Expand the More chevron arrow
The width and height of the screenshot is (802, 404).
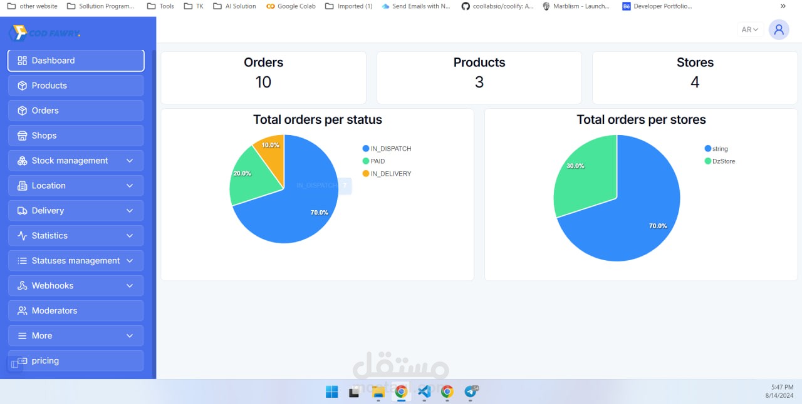[130, 336]
